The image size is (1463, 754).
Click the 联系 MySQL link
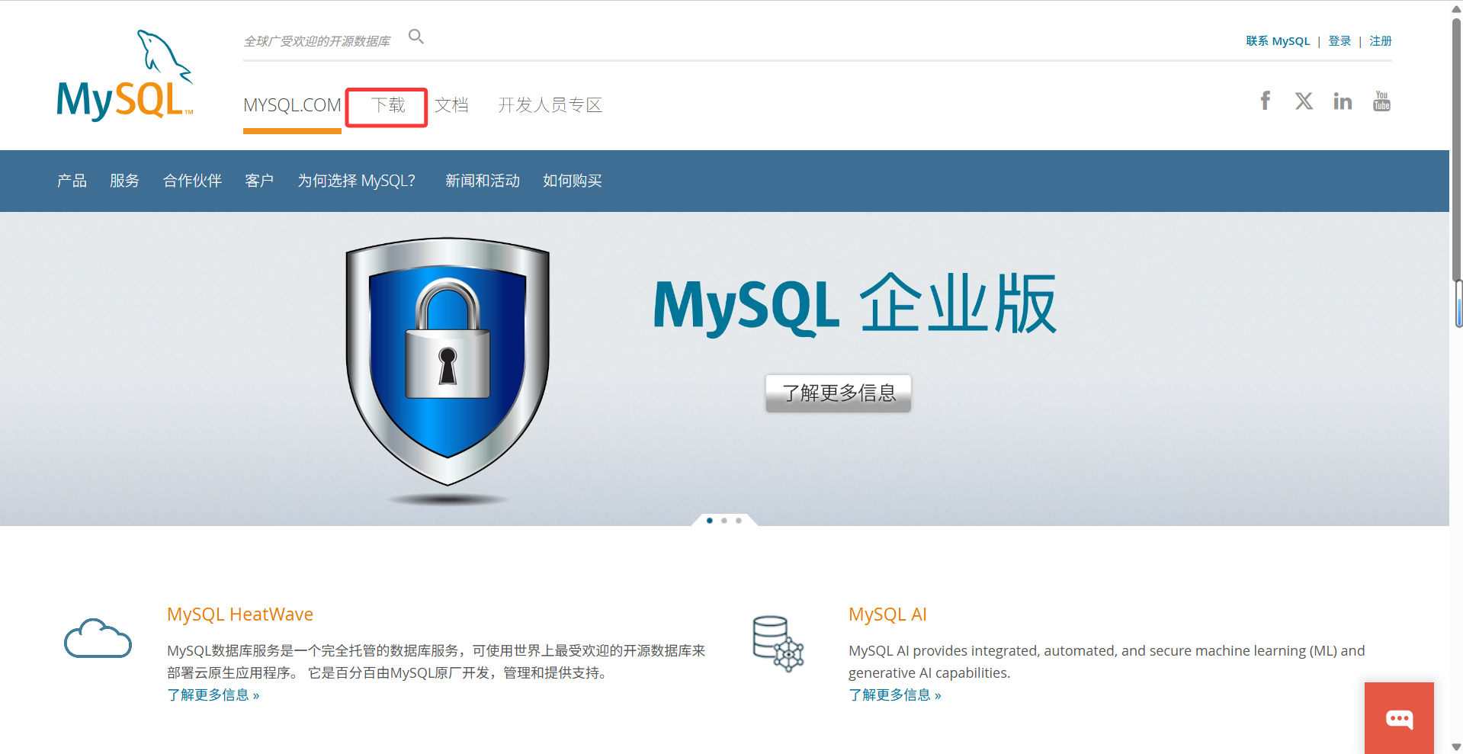pyautogui.click(x=1278, y=41)
